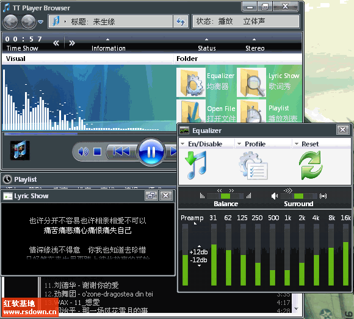Click the music note icon in address bar
354x319 pixels.
(x=56, y=21)
